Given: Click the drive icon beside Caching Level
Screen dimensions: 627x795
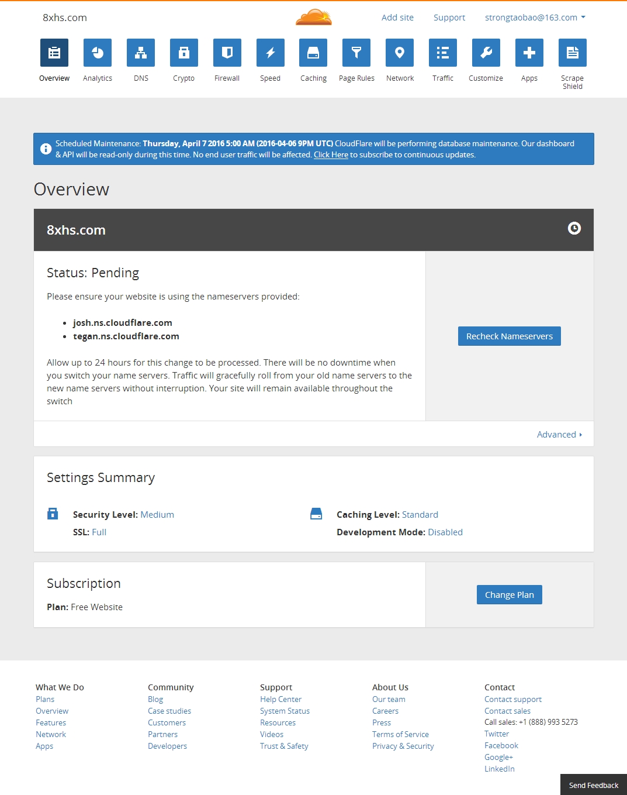Looking at the screenshot, I should click(x=316, y=514).
